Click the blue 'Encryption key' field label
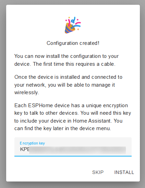The width and height of the screenshot is (145, 188). (32, 143)
